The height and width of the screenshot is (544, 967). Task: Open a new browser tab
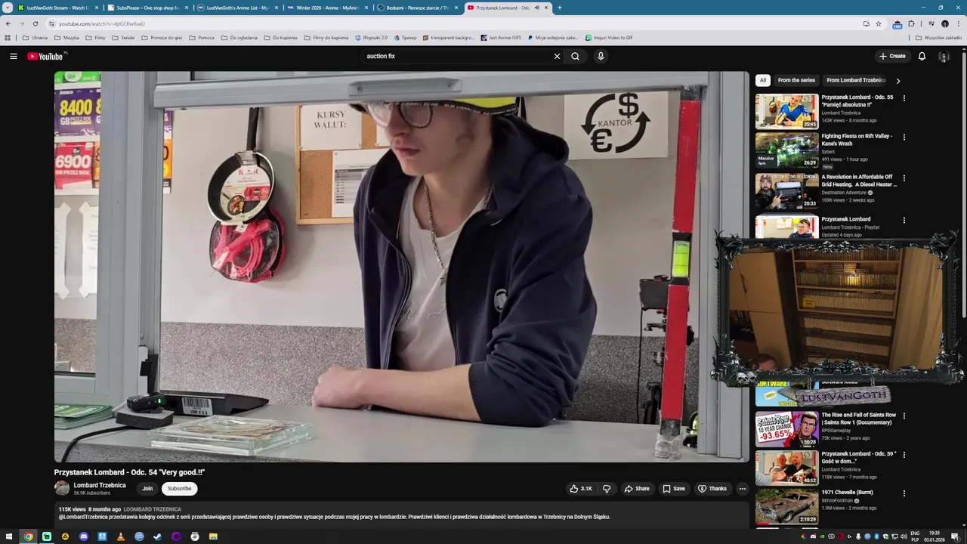[559, 8]
